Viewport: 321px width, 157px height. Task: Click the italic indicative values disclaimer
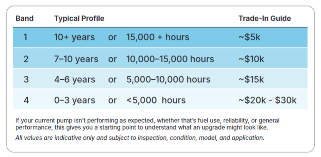pos(140,138)
